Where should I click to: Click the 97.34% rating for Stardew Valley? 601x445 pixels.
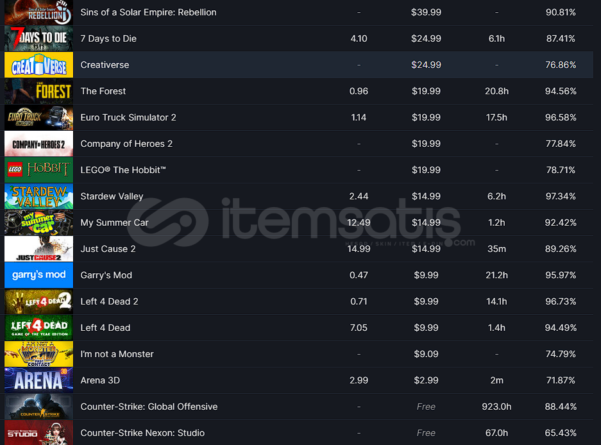pos(561,196)
